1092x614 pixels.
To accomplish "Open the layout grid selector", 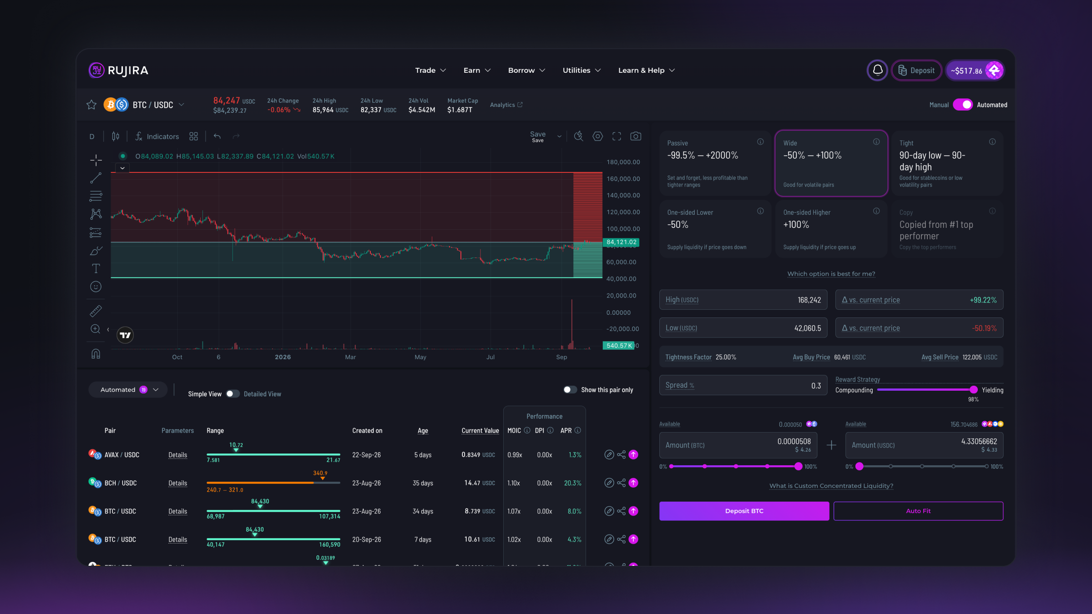I will click(x=193, y=136).
